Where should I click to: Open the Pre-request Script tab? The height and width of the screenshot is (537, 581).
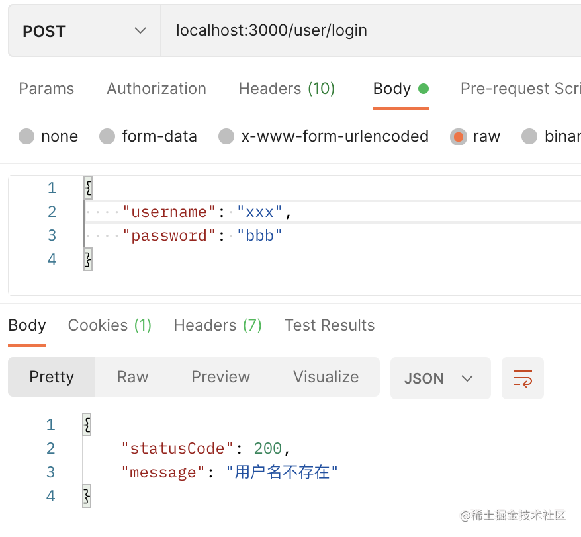(520, 89)
